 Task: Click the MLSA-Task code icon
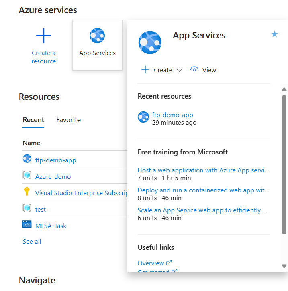click(27, 224)
